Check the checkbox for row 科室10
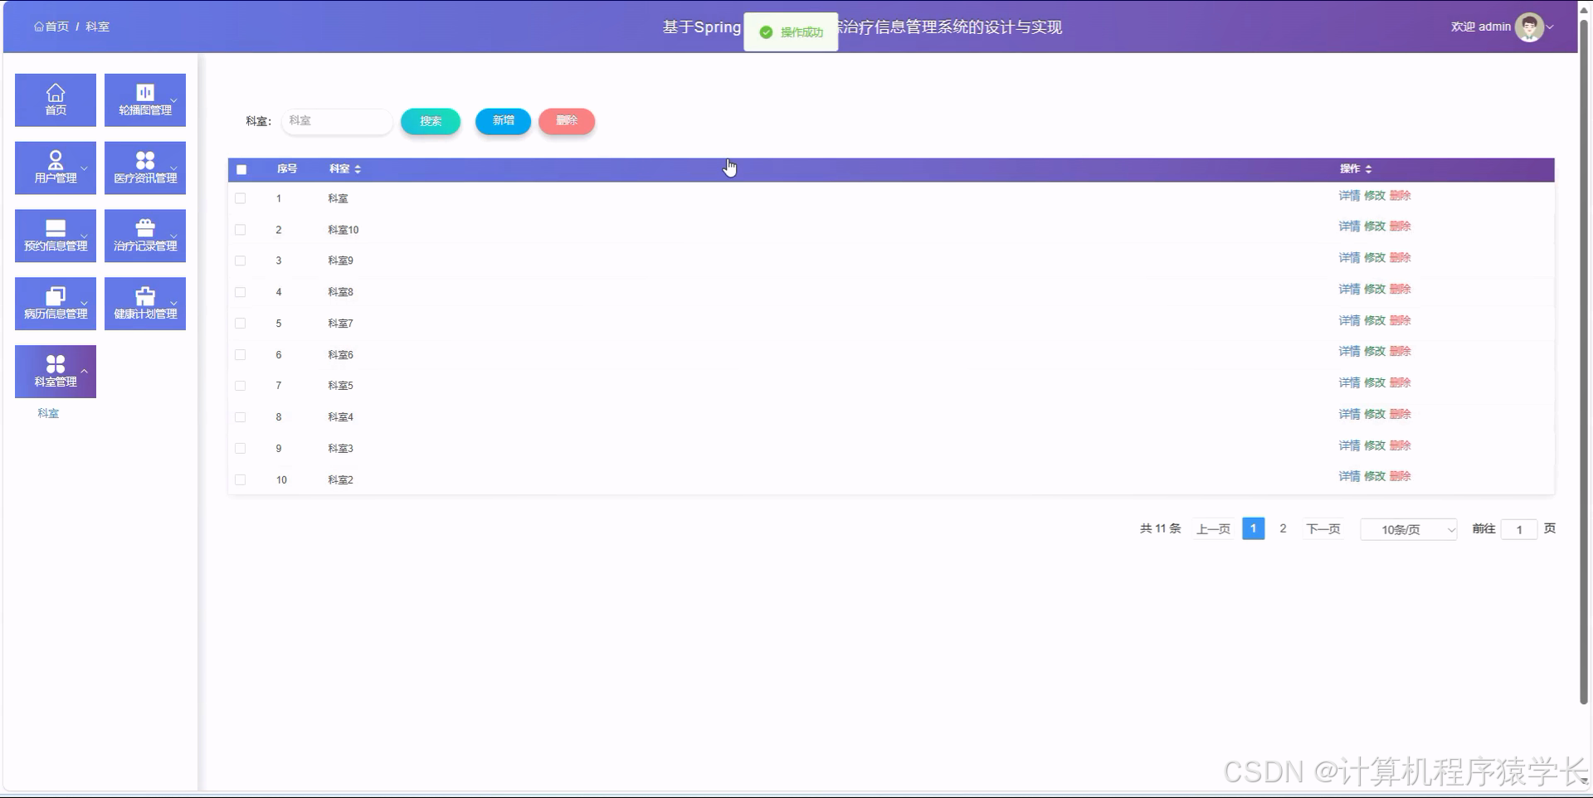Image resolution: width=1593 pixels, height=798 pixels. point(241,230)
